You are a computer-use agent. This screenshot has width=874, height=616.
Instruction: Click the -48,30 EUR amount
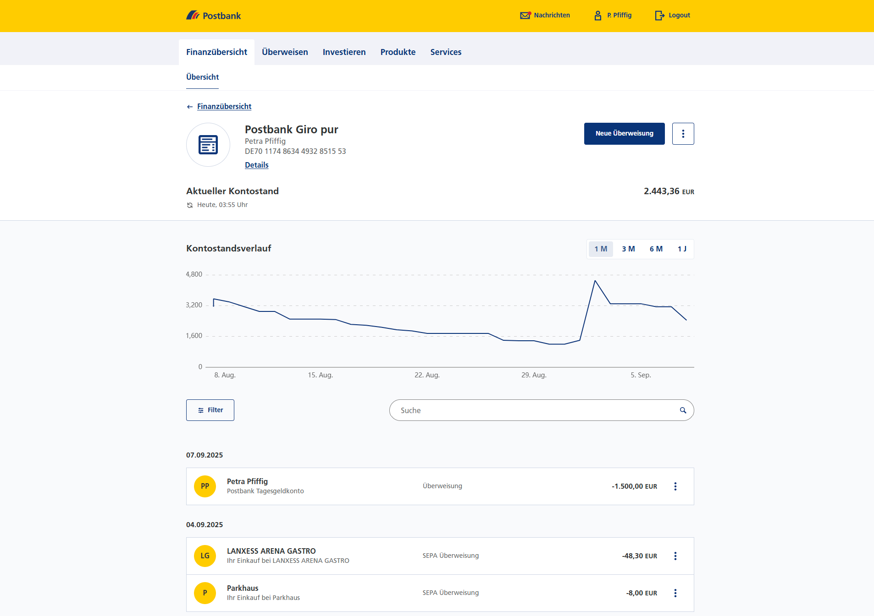[640, 556]
